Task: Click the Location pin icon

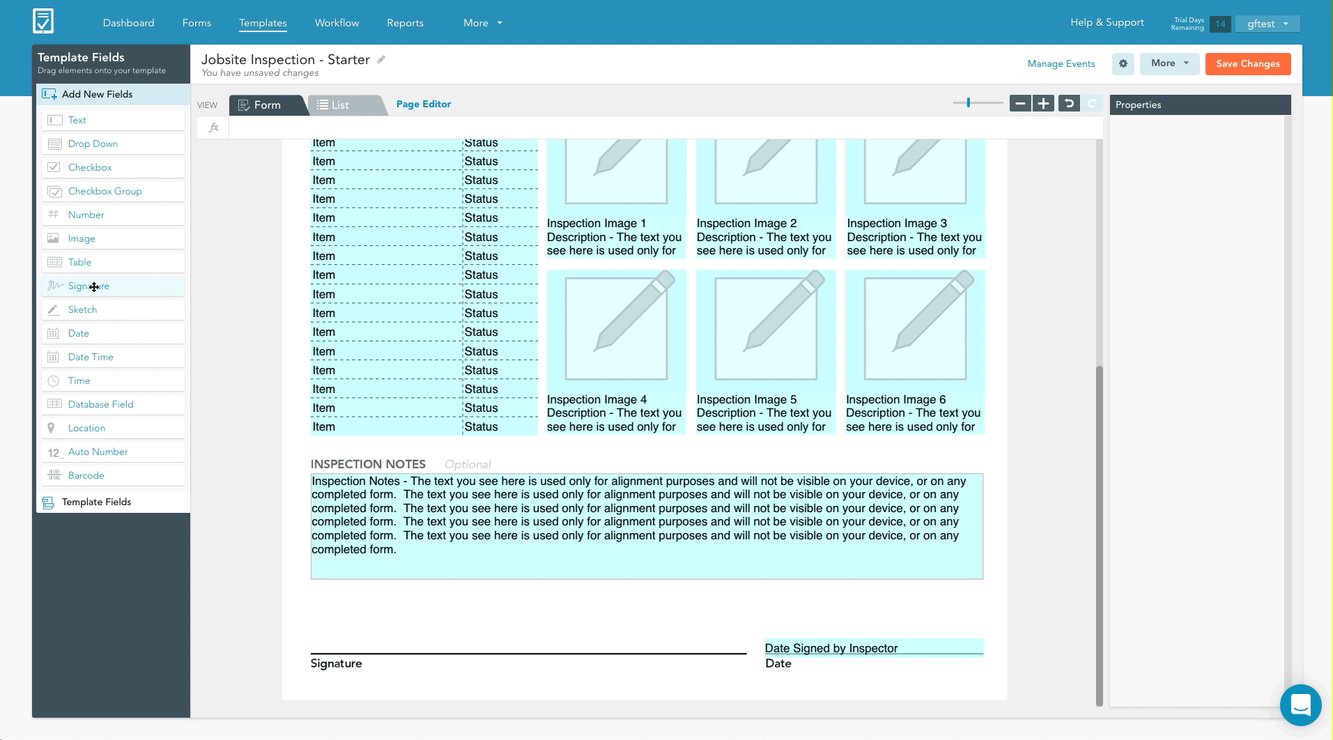Action: pos(51,428)
